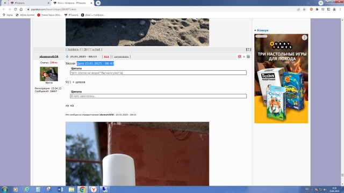
Task: Open the Карты bookmark
Action: [x=8, y=15]
